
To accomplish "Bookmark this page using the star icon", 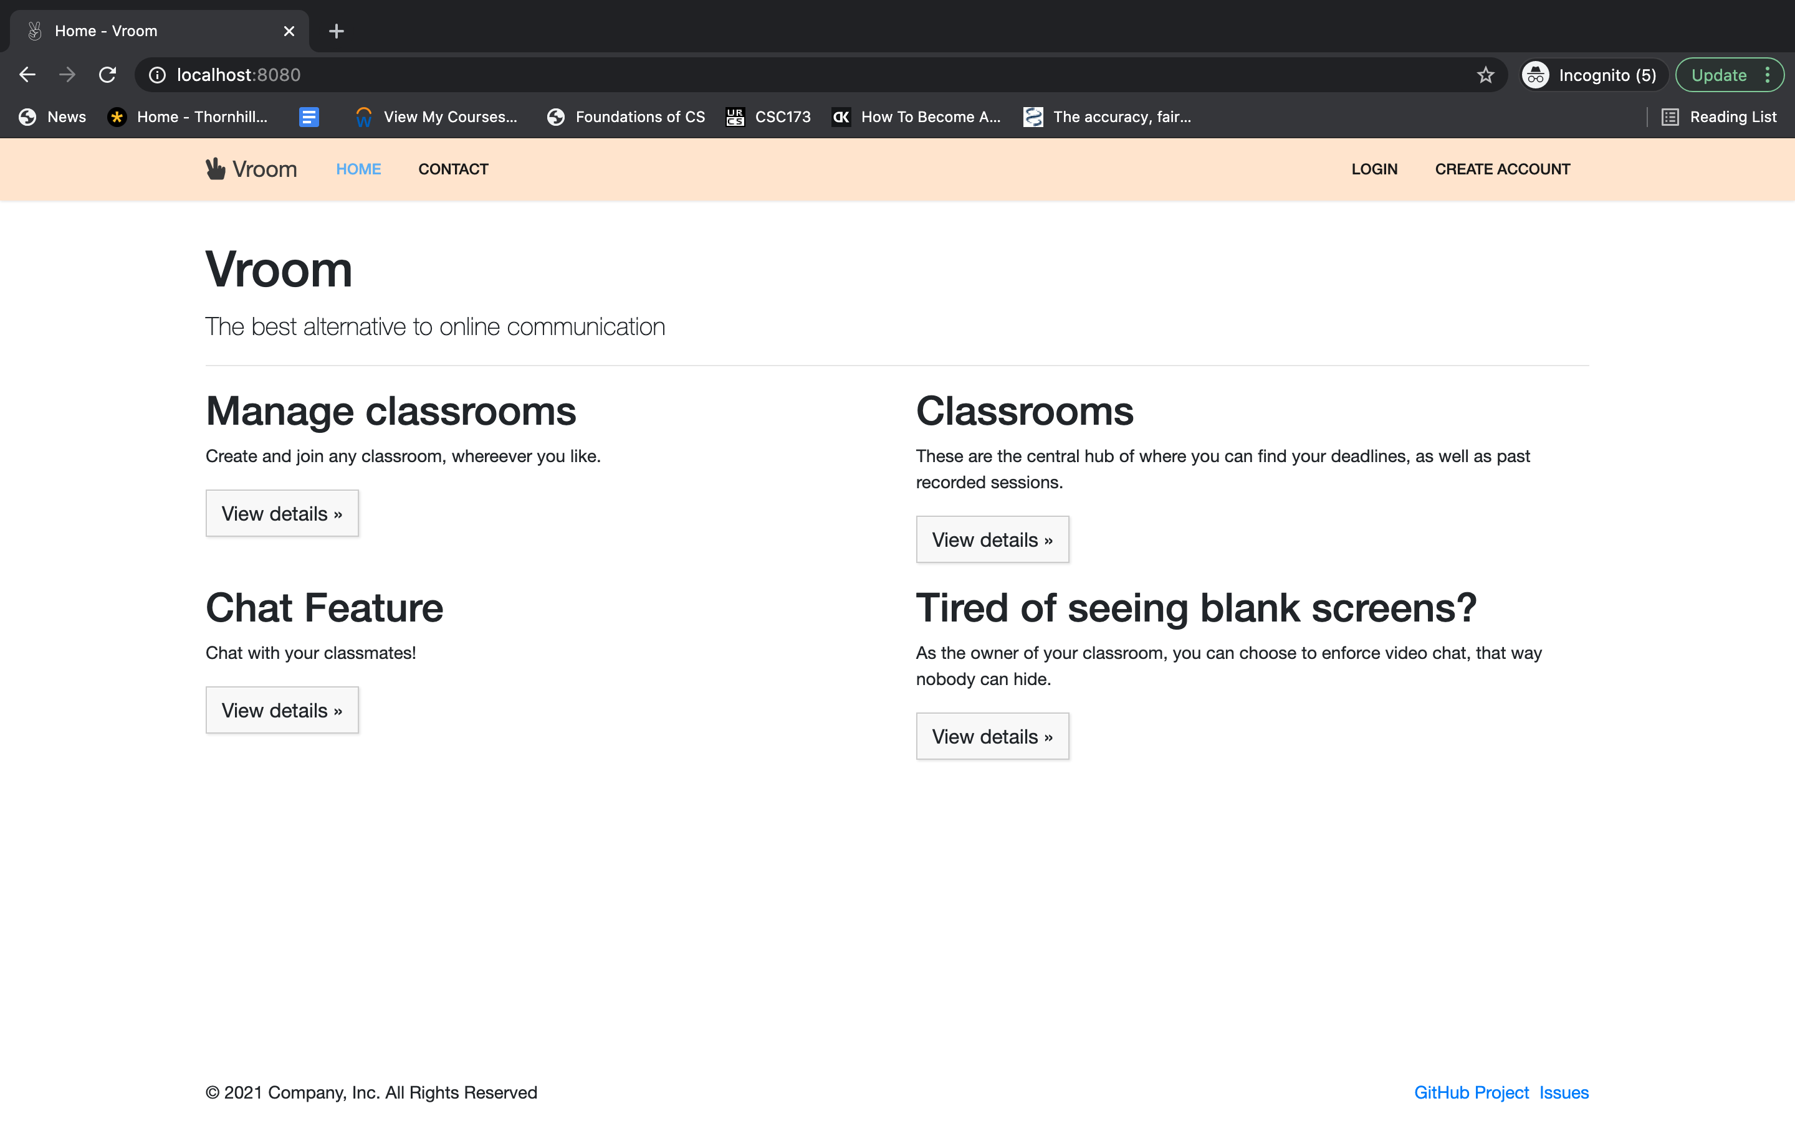I will 1485,75.
